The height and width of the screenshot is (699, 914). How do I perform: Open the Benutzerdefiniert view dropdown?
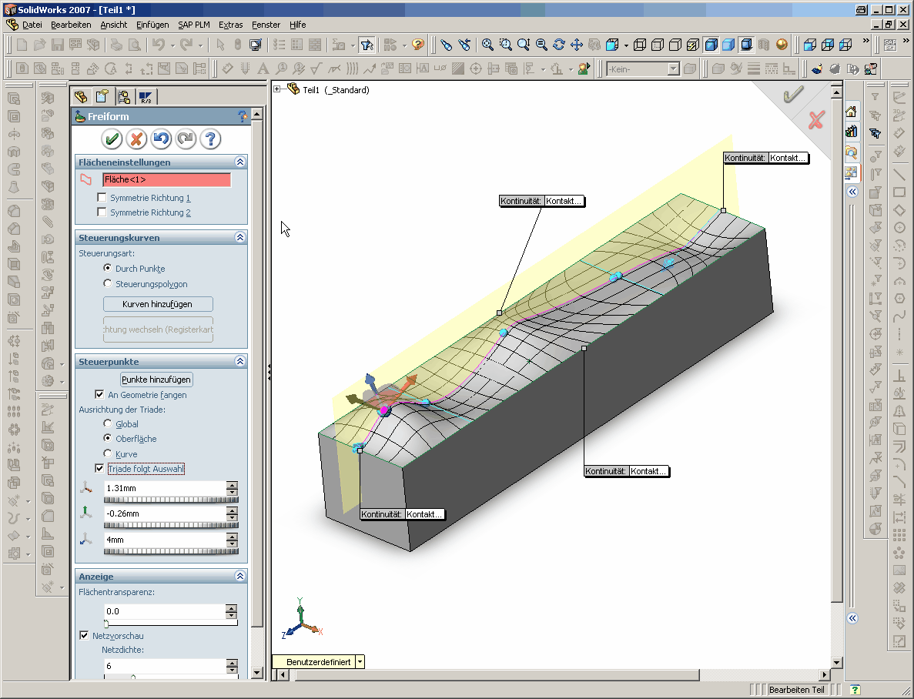(x=359, y=661)
